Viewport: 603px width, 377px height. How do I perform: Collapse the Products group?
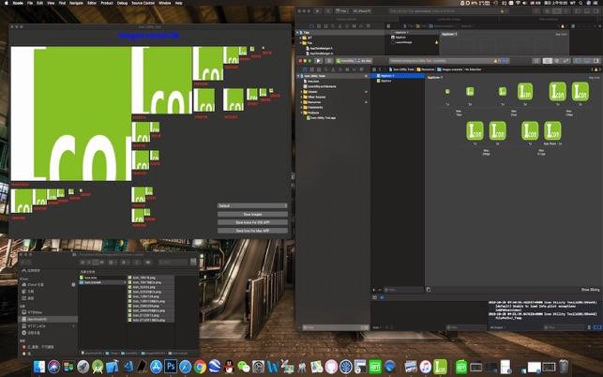coord(302,113)
